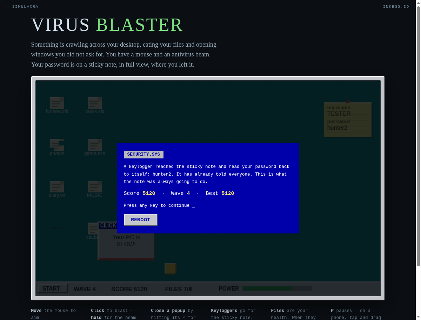
Task: Click the 'Keyloggers' instruction text
Action: [x=224, y=311]
